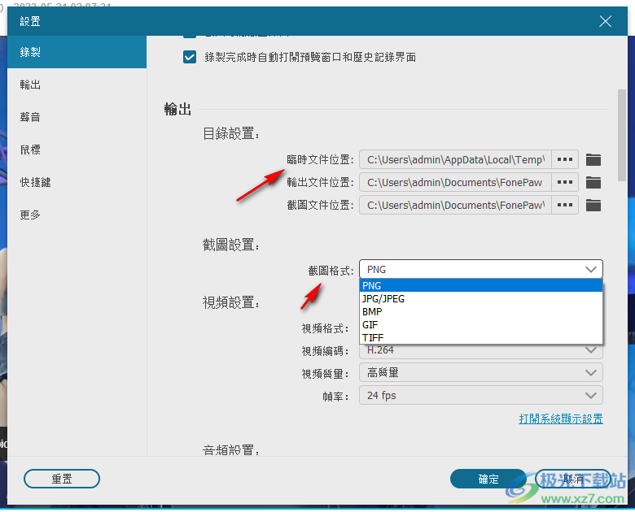Viewport: 635px width, 512px height.
Task: Click the settings panel vertical scrollbar
Action: (622, 136)
